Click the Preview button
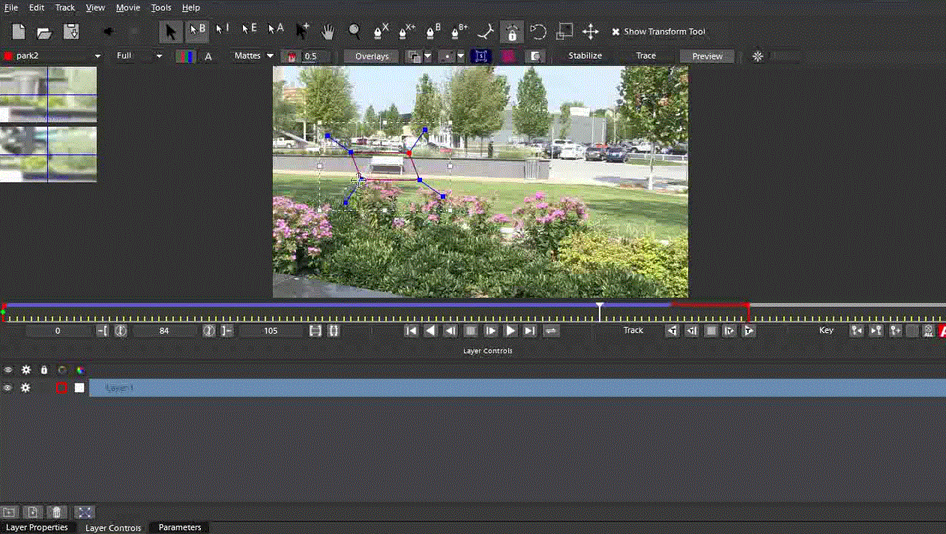The width and height of the screenshot is (946, 534). (x=707, y=56)
